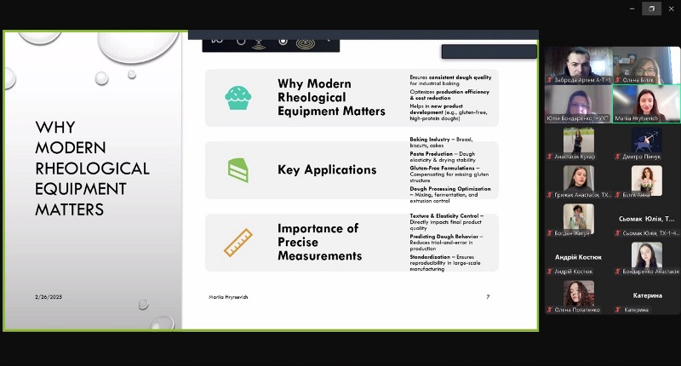Click the muted mic icon beside Дмитро Пінчук
The width and height of the screenshot is (681, 366).
coord(618,157)
